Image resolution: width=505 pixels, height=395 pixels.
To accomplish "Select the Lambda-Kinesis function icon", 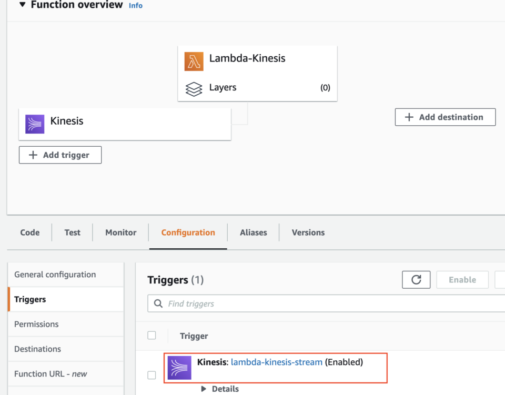I will (194, 59).
